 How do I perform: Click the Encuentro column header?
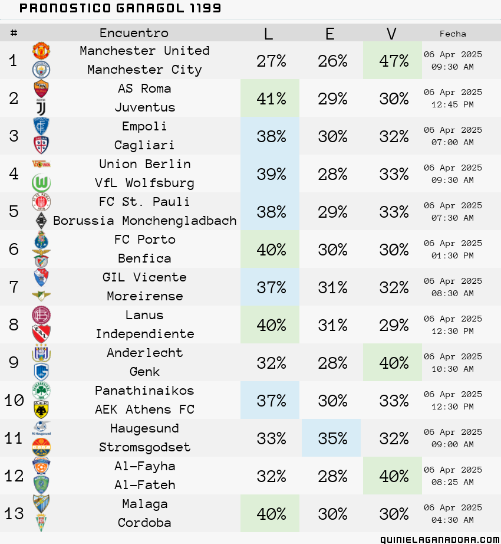click(x=134, y=33)
